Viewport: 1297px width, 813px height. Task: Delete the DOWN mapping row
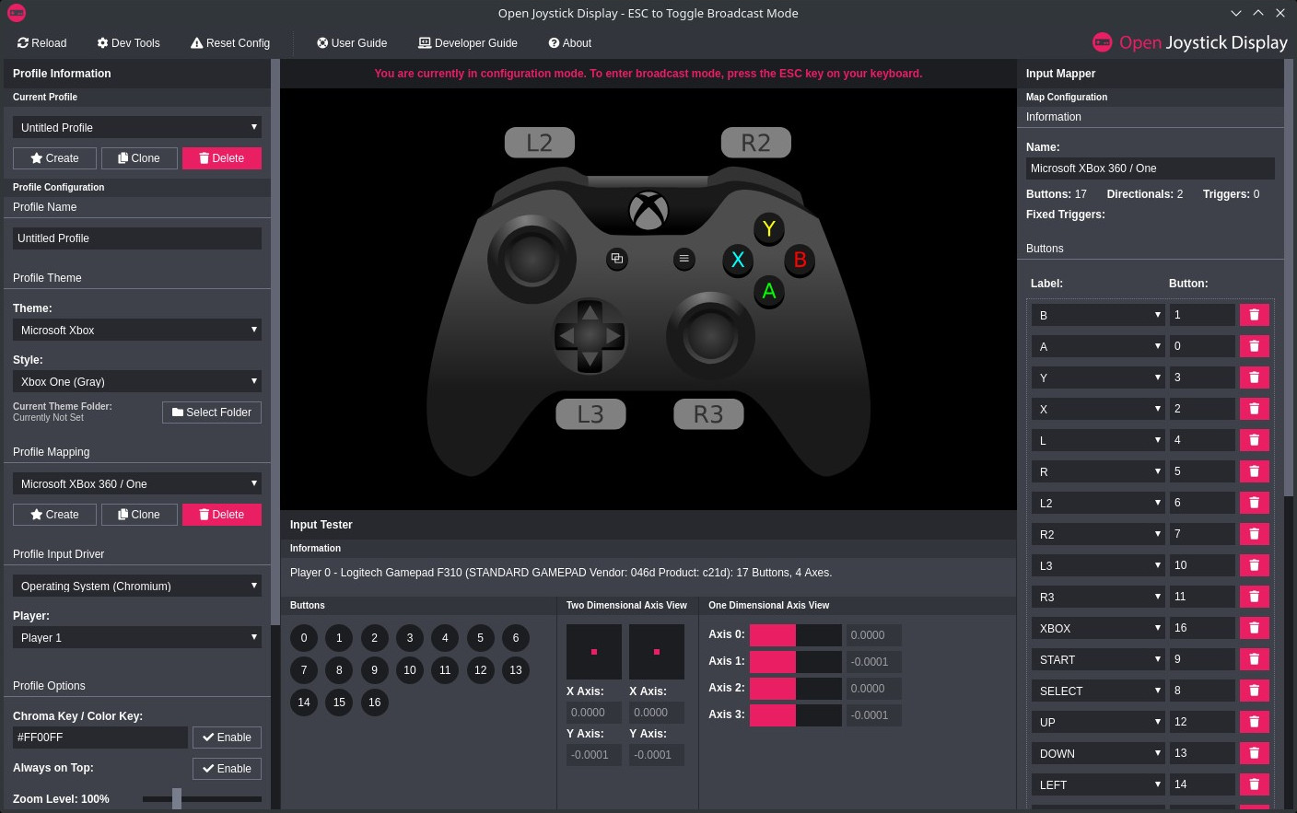[1254, 753]
